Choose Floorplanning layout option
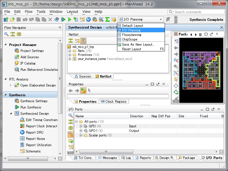Viewport: 228px width, 171px height. click(141, 35)
